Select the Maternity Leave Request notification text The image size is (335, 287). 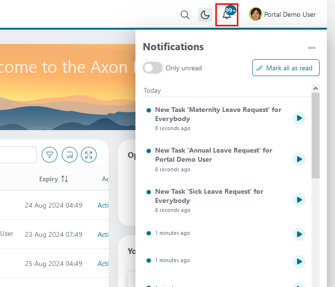(x=218, y=114)
